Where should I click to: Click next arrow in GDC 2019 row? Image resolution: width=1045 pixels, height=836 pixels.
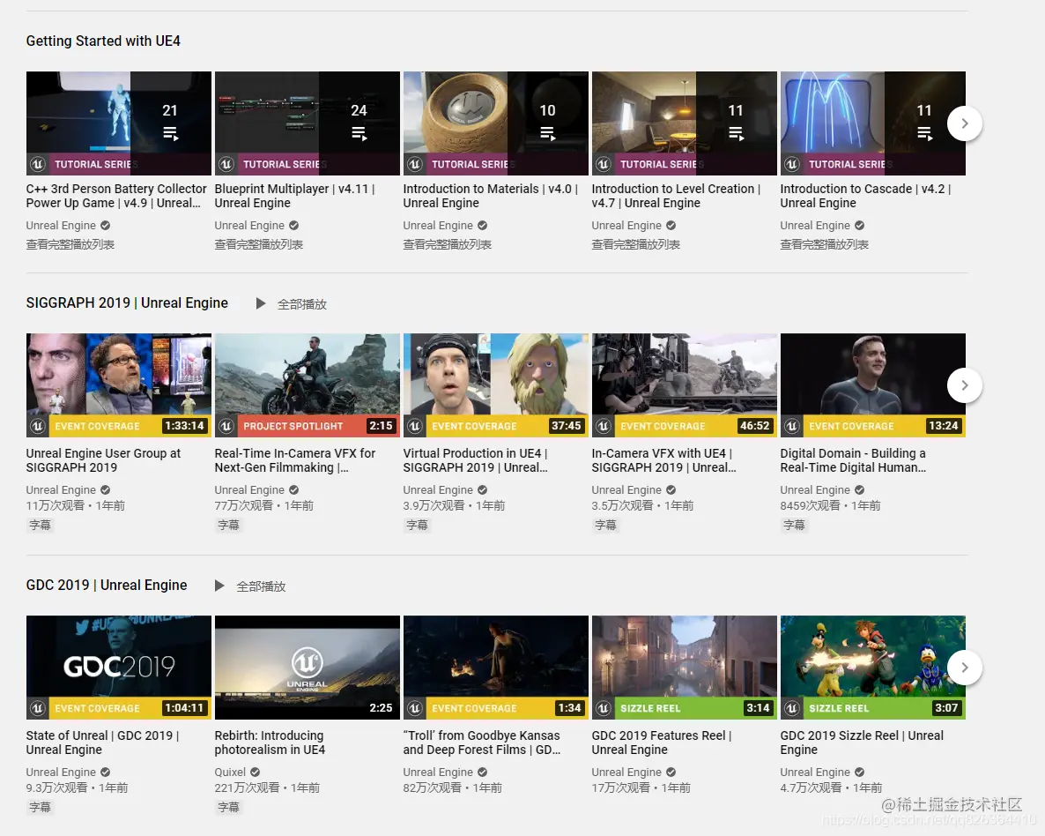(964, 668)
